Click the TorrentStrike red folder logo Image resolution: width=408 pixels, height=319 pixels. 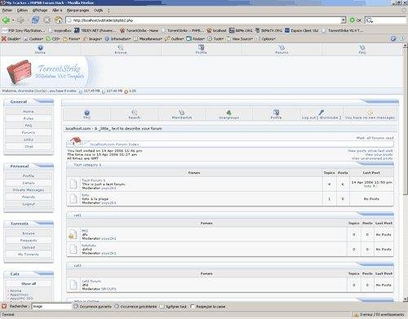click(19, 72)
